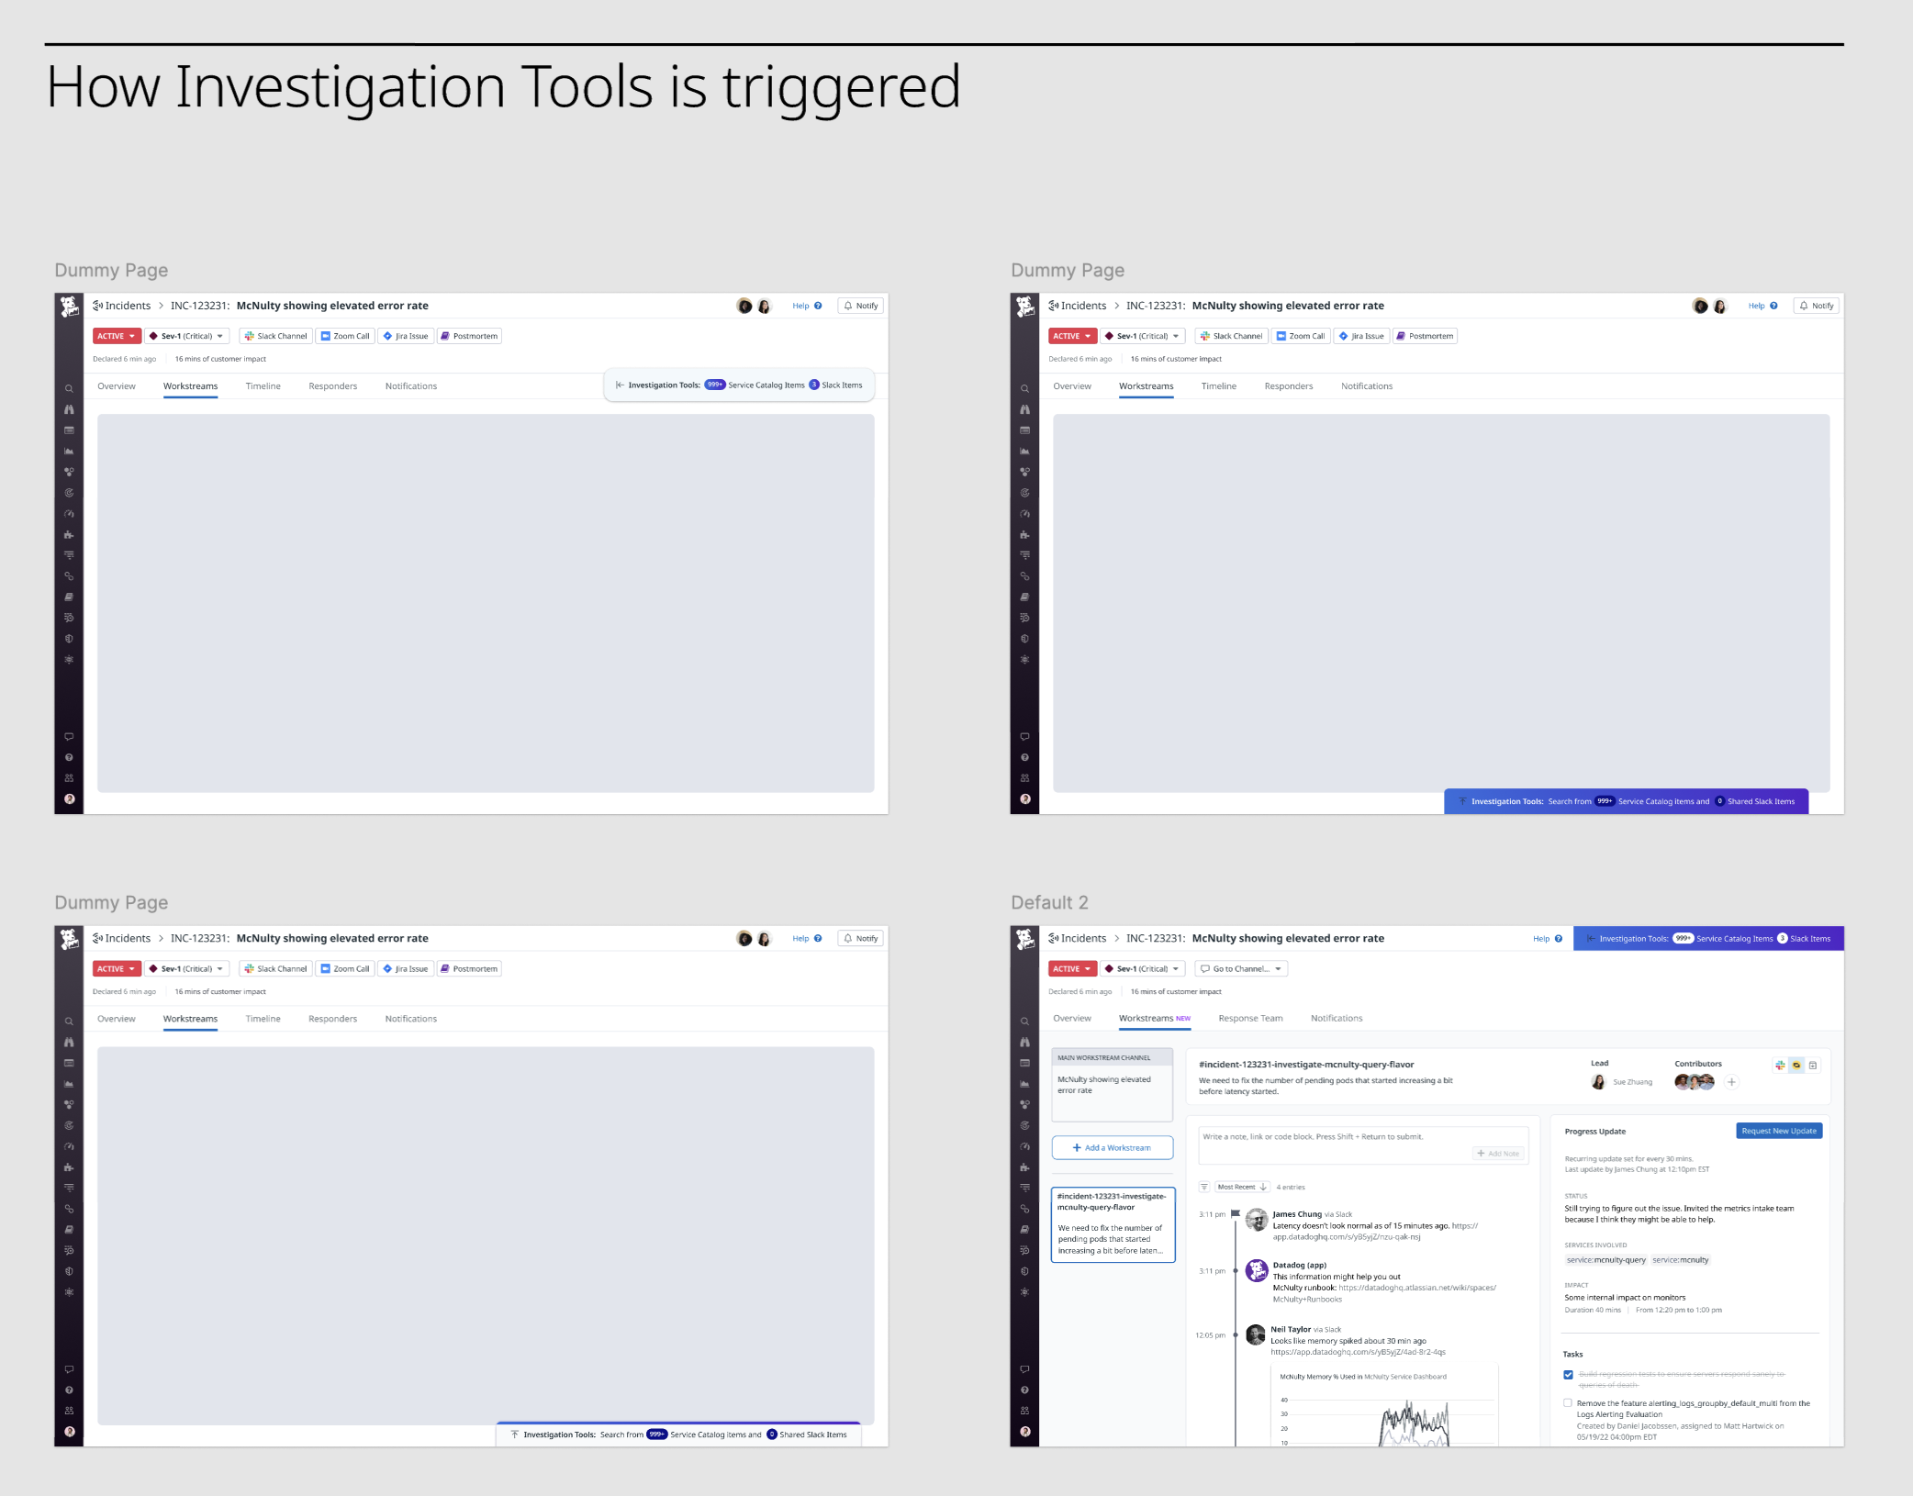This screenshot has height=1496, width=1913.
Task: Select the Watchdog binoculars icon in the sidebar
Action: click(1025, 1041)
